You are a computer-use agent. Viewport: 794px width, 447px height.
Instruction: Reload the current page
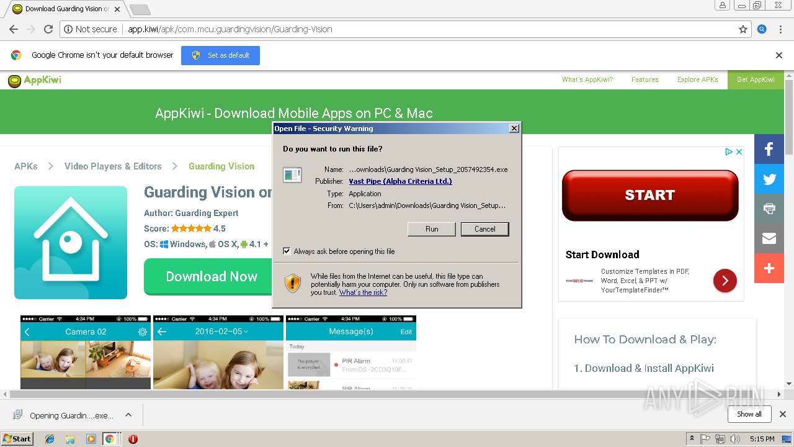(x=48, y=29)
